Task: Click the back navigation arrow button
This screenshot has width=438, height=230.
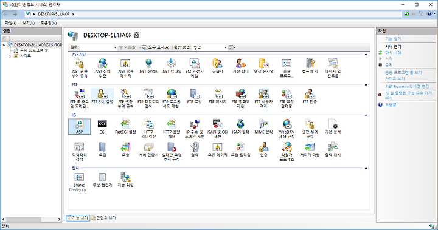Action: click(x=5, y=14)
